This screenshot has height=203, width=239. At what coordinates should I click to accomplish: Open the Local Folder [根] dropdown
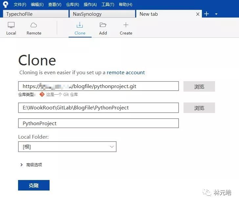[67, 147]
